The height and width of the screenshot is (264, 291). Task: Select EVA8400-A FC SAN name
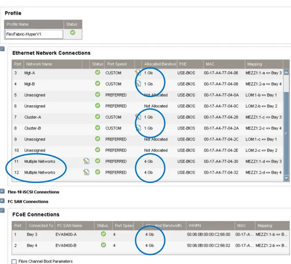(x=66, y=234)
